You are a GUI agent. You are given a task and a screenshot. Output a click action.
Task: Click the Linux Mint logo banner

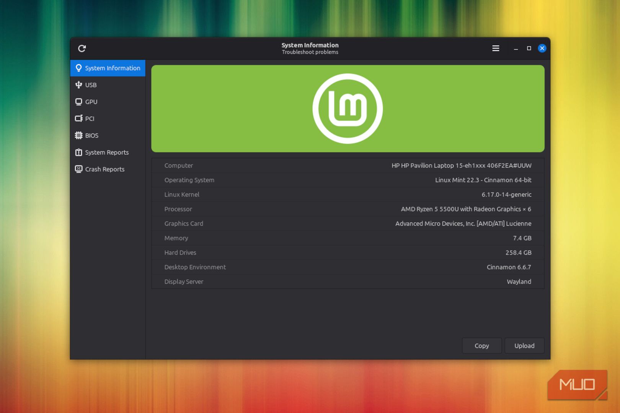tap(348, 109)
